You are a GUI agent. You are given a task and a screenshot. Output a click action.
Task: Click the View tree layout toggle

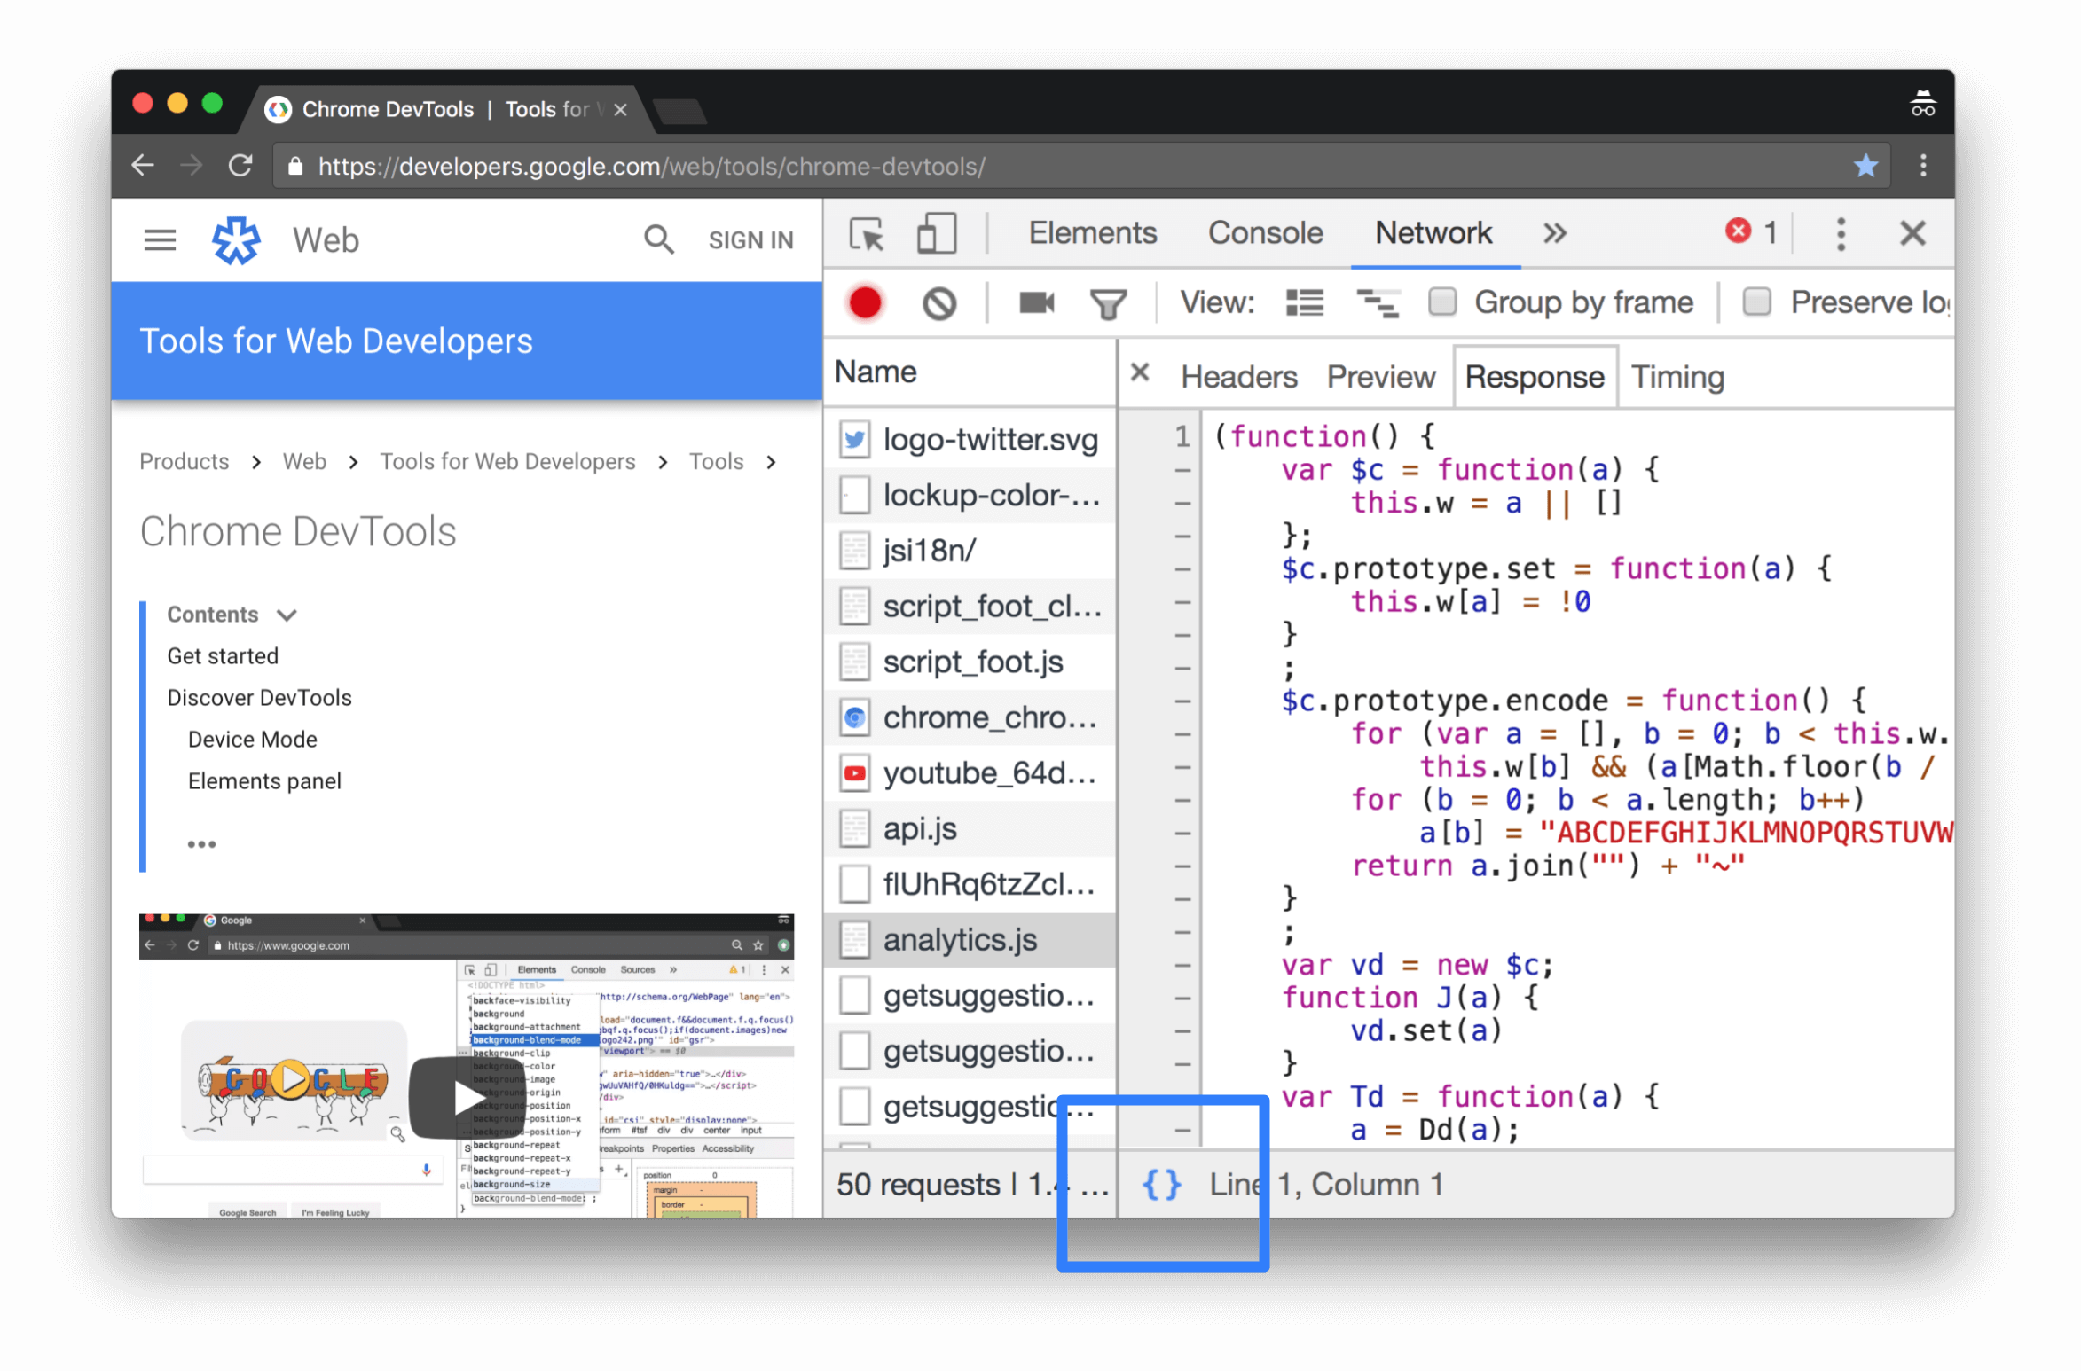pyautogui.click(x=1376, y=302)
